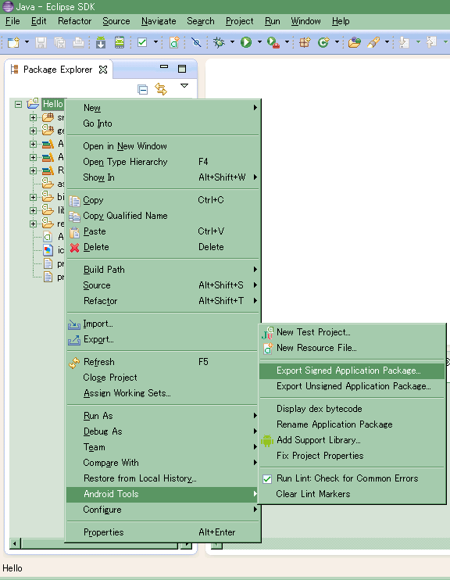Choose New Test Project in submenu

tap(352, 332)
